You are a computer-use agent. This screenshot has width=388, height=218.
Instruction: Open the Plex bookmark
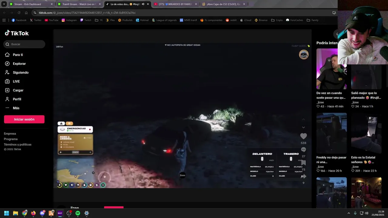click(x=110, y=20)
